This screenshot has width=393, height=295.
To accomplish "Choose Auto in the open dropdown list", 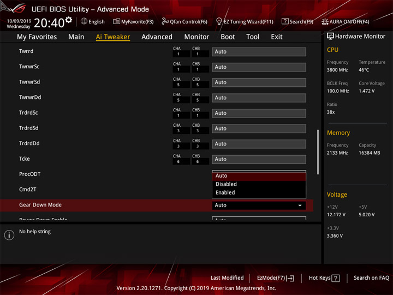I will click(x=259, y=176).
